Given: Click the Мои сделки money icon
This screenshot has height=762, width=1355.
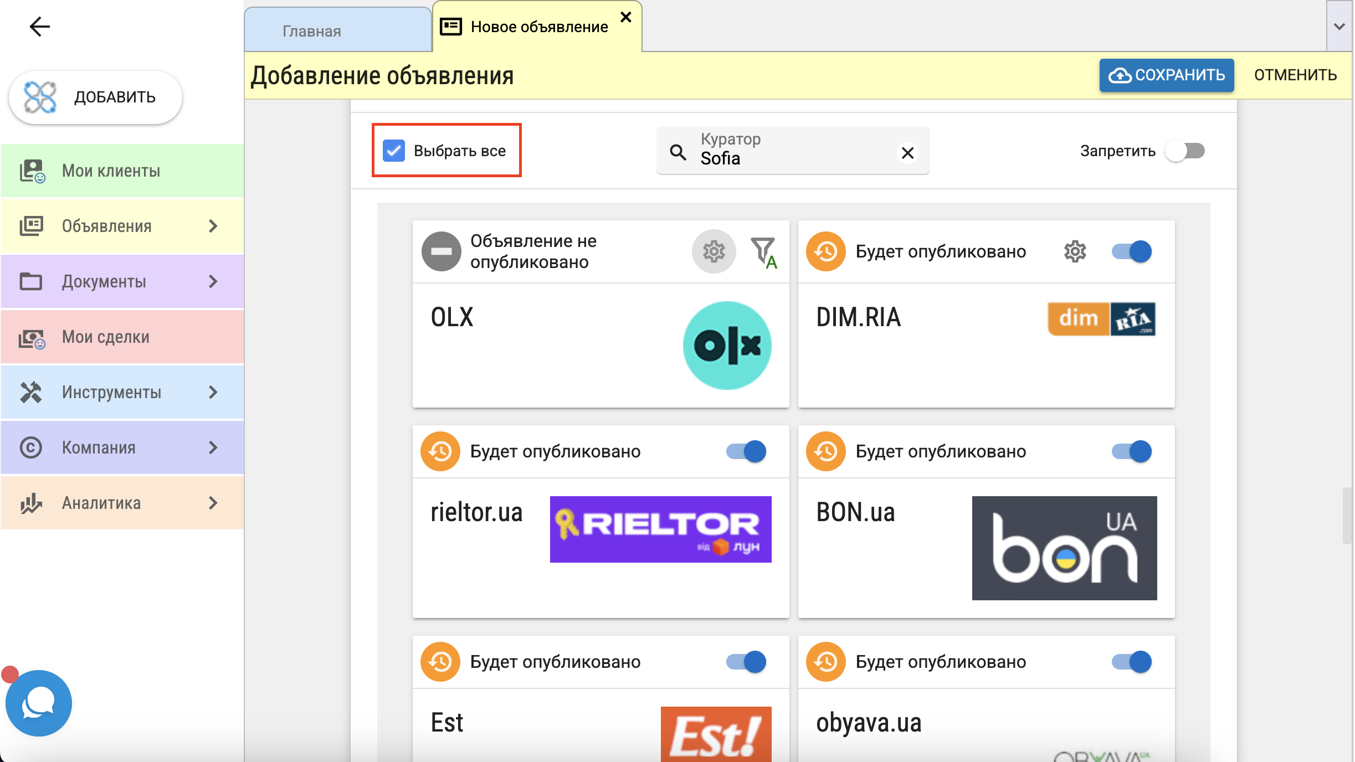Looking at the screenshot, I should tap(32, 338).
